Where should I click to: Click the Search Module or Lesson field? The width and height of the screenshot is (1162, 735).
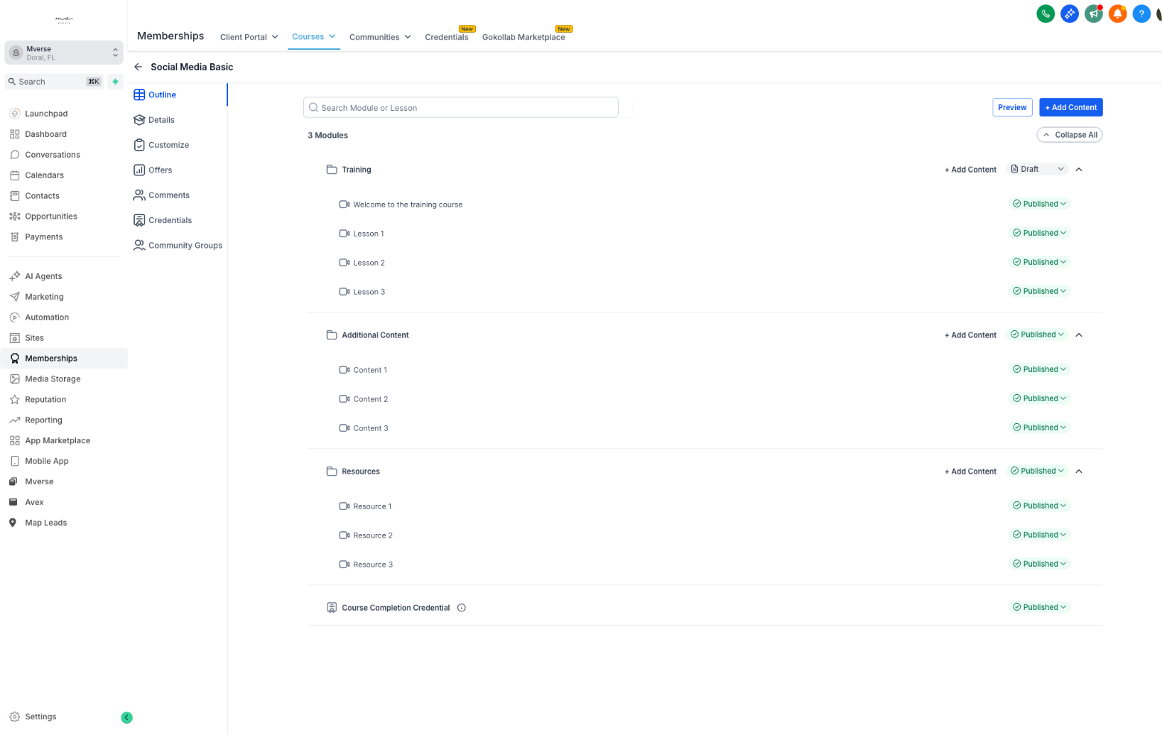click(460, 108)
